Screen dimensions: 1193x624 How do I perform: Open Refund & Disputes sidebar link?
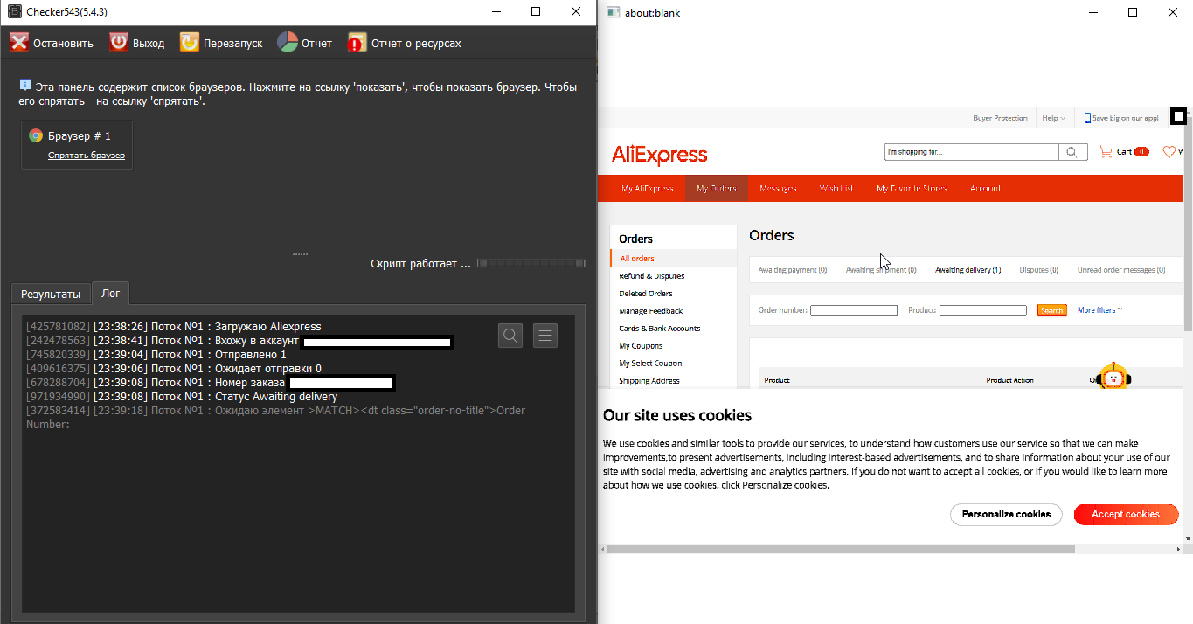[x=652, y=276]
